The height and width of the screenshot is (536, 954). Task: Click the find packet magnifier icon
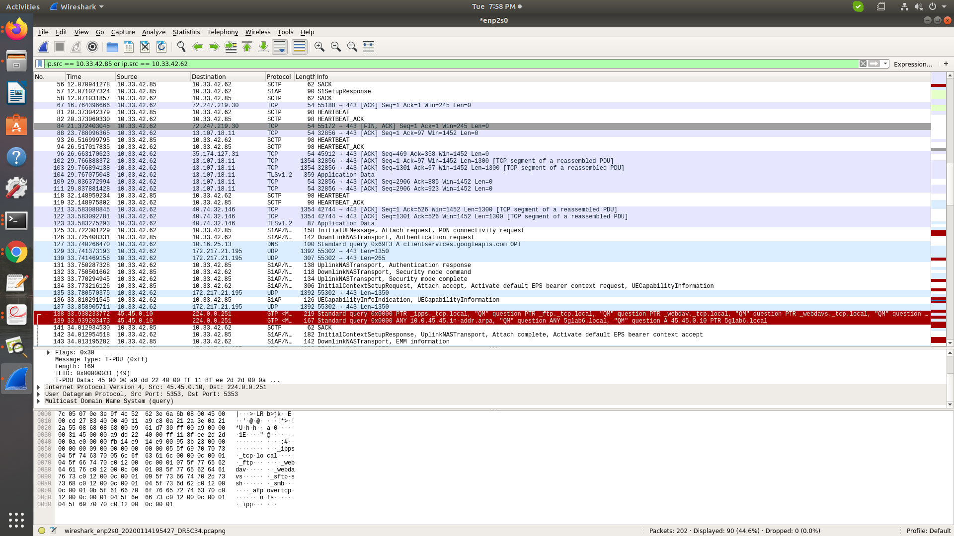[181, 47]
